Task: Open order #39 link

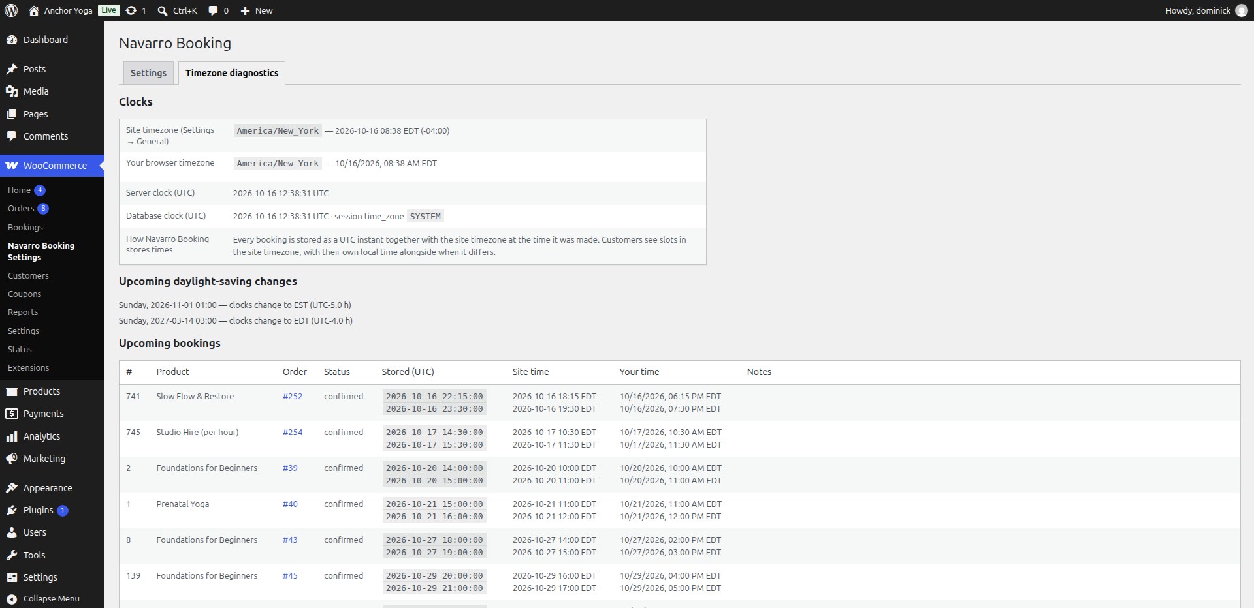Action: point(290,468)
